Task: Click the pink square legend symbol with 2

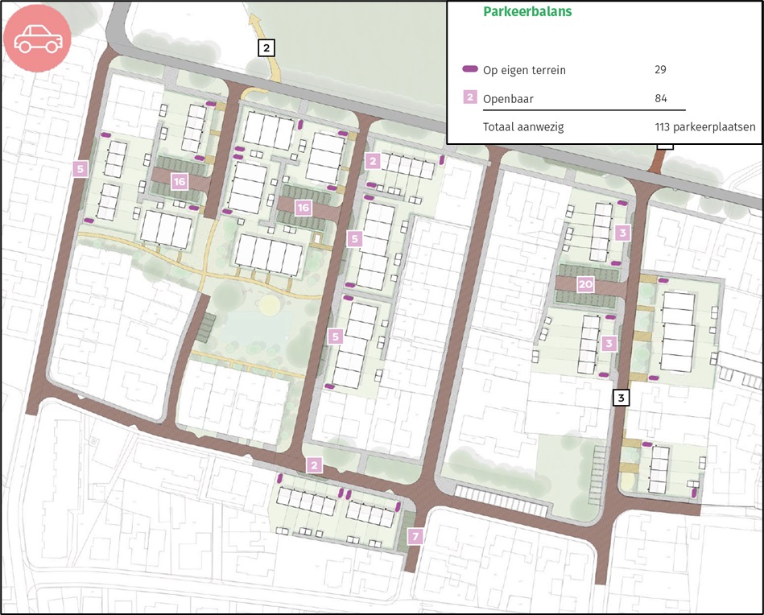Action: pos(469,97)
